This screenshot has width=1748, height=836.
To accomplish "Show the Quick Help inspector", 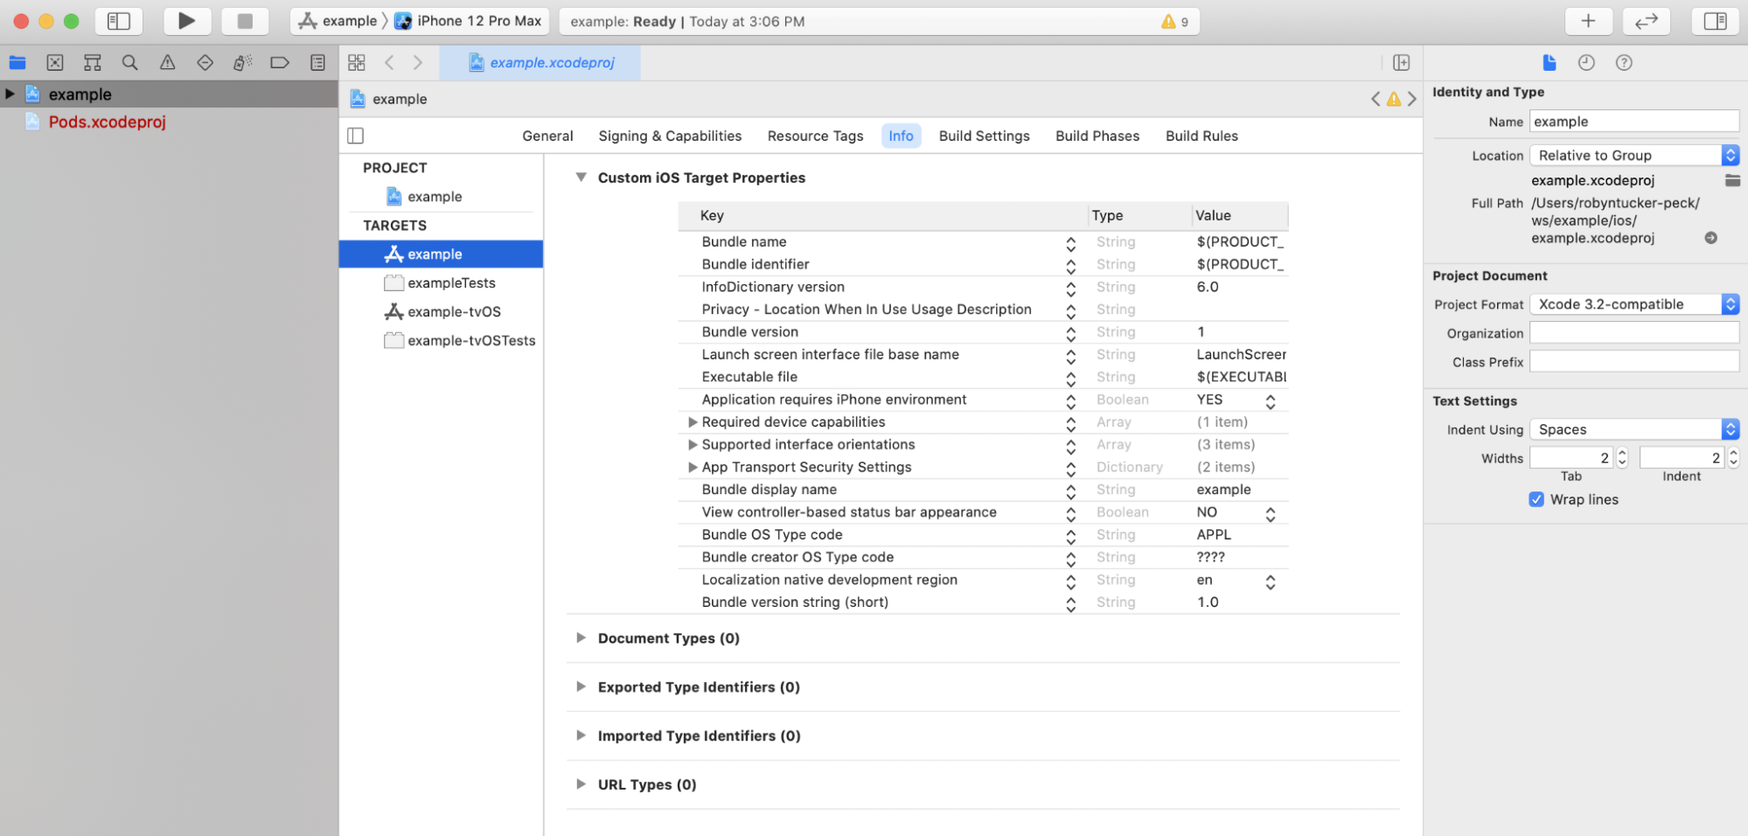I will (1624, 63).
